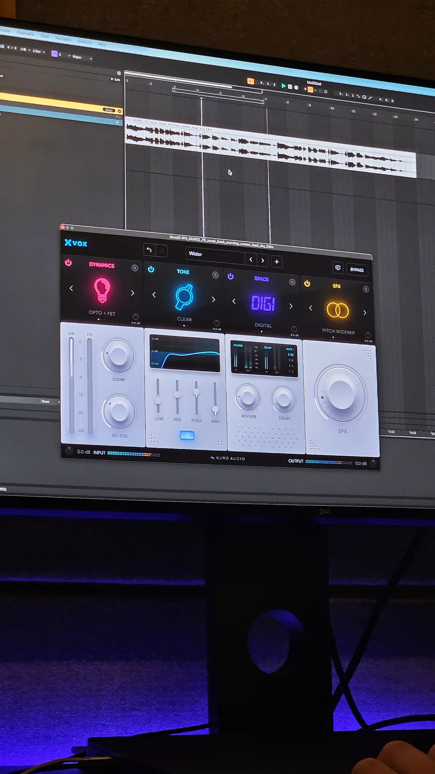Click the large SFX amount knob
Screen dimensions: 435x774
pyautogui.click(x=340, y=393)
